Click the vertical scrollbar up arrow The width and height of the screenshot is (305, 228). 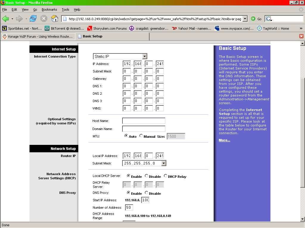tap(302, 44)
